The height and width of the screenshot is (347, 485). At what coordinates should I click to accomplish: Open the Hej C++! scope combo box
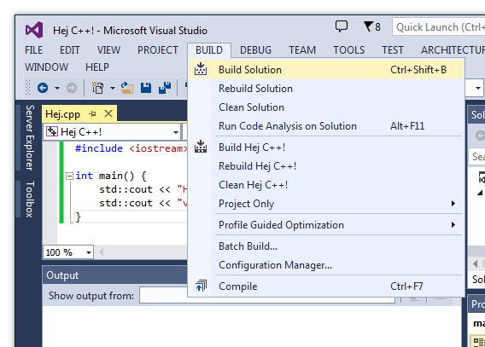click(112, 132)
